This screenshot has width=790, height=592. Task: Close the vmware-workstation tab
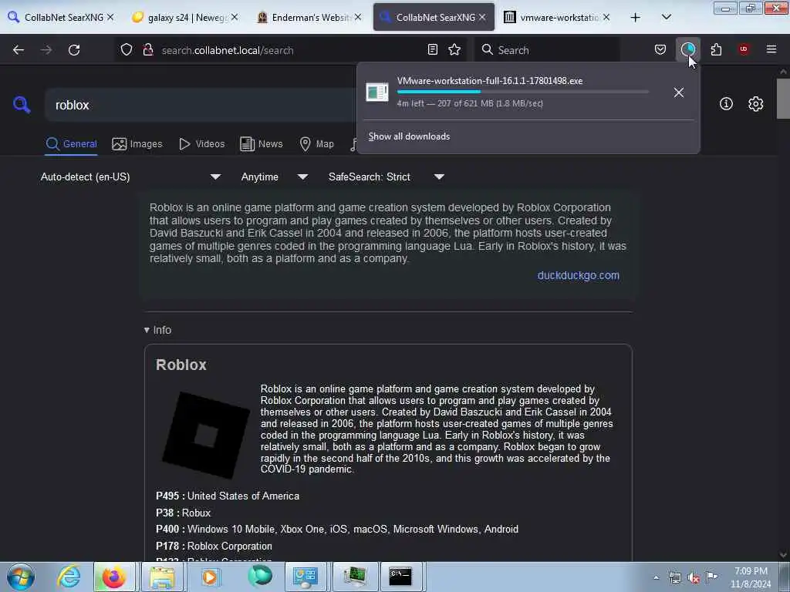(606, 17)
